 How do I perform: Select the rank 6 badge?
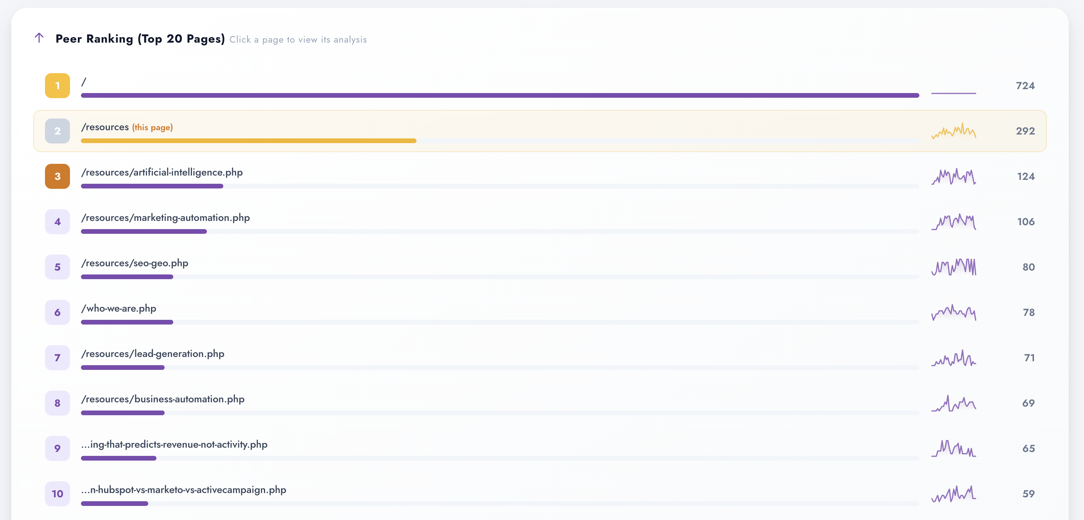57,313
